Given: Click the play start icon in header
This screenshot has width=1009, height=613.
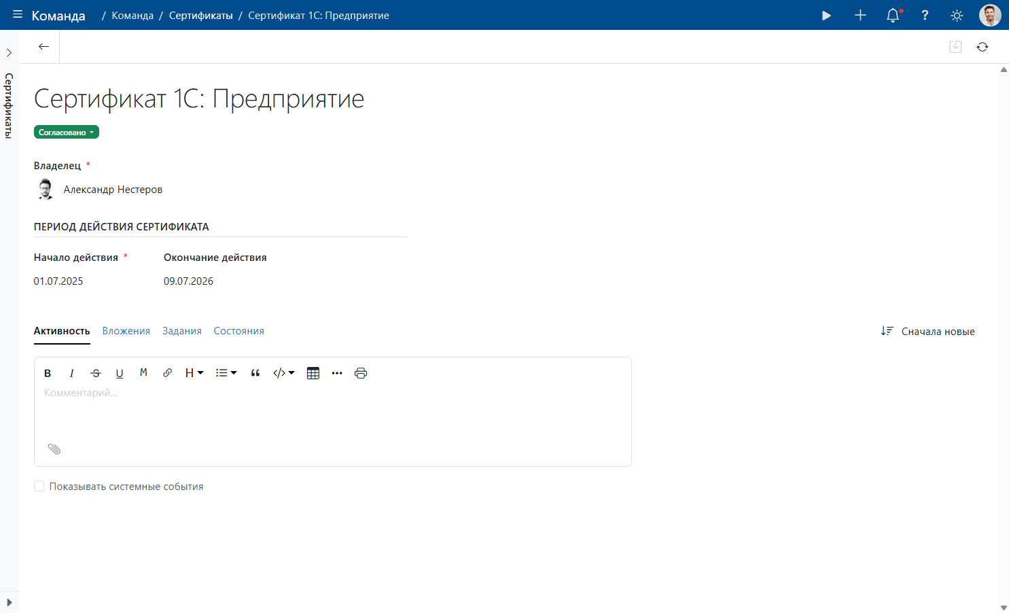Looking at the screenshot, I should (x=826, y=15).
